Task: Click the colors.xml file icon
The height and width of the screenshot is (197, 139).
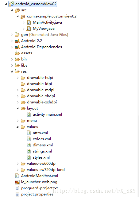Action: click(x=29, y=139)
